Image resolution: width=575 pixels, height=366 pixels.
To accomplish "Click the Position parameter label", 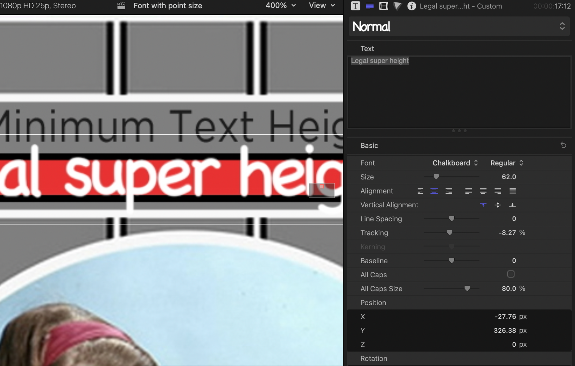I will pyautogui.click(x=373, y=302).
